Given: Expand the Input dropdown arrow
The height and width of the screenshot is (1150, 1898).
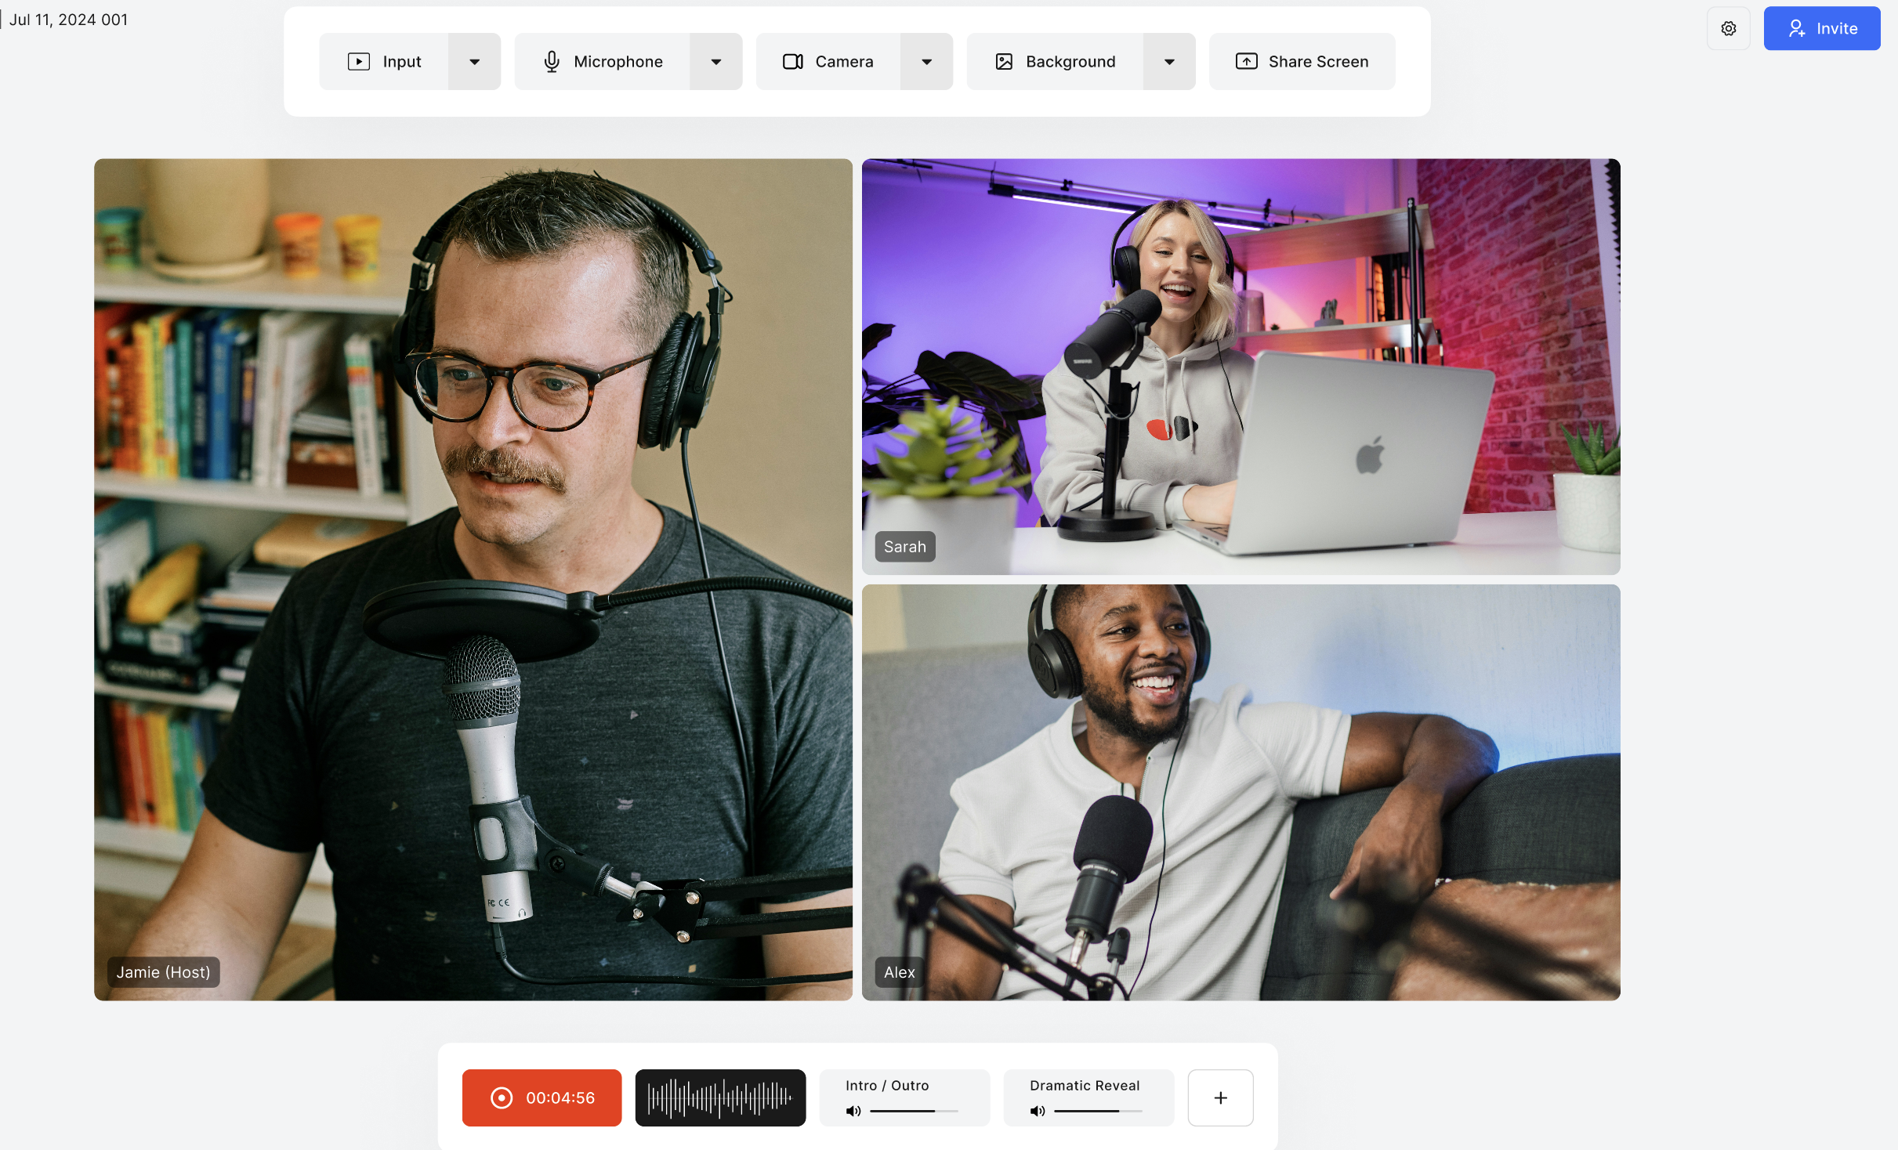Looking at the screenshot, I should coord(474,61).
